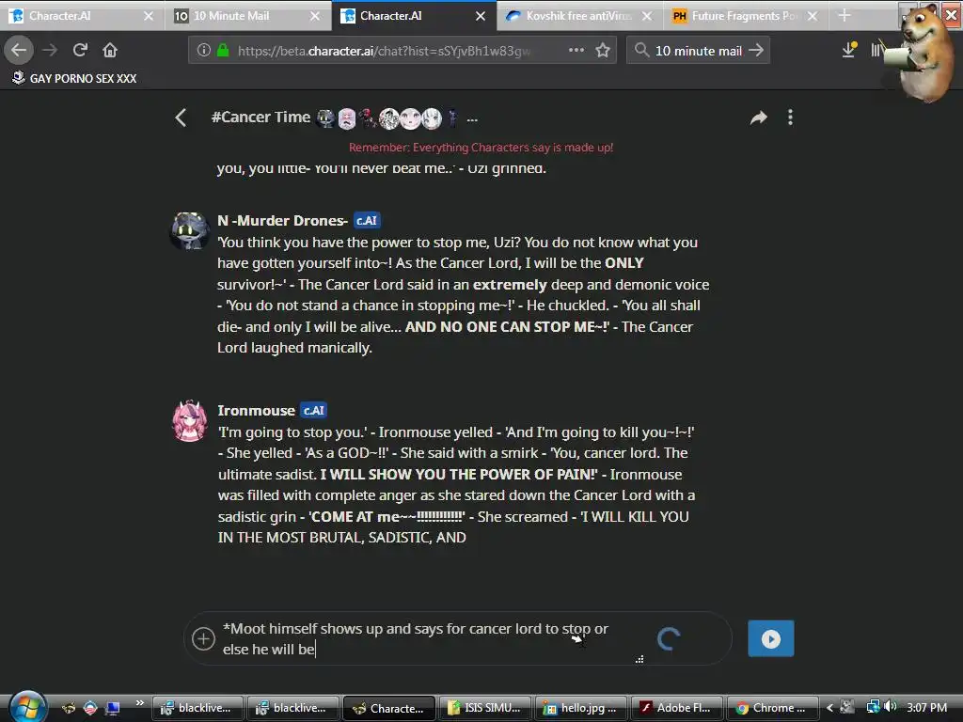This screenshot has width=963, height=722.
Task: Switch to the 10 Minute Mail tab
Action: 248,16
